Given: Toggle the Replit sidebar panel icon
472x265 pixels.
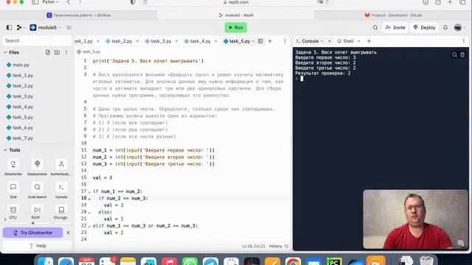Looking at the screenshot, I should (9, 28).
